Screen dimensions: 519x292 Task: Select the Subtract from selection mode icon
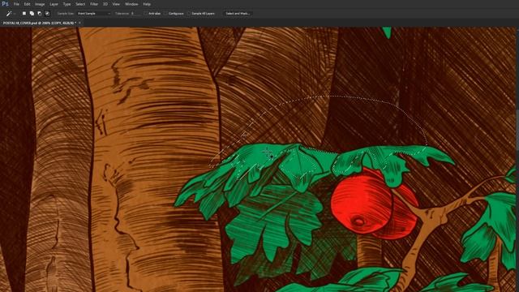(40, 14)
